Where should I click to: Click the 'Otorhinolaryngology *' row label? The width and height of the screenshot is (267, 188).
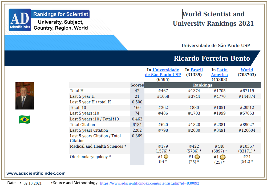pyautogui.click(x=90, y=157)
